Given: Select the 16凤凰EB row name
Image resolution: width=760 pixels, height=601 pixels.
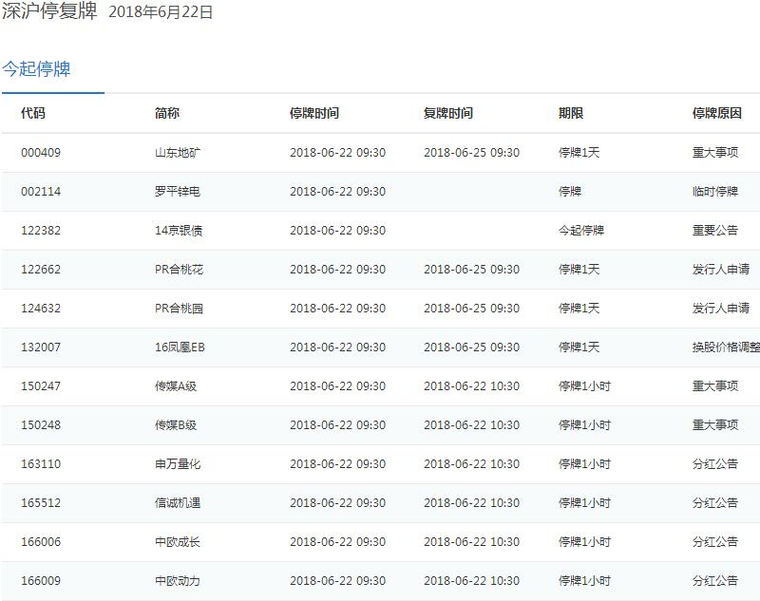Looking at the screenshot, I should (180, 347).
